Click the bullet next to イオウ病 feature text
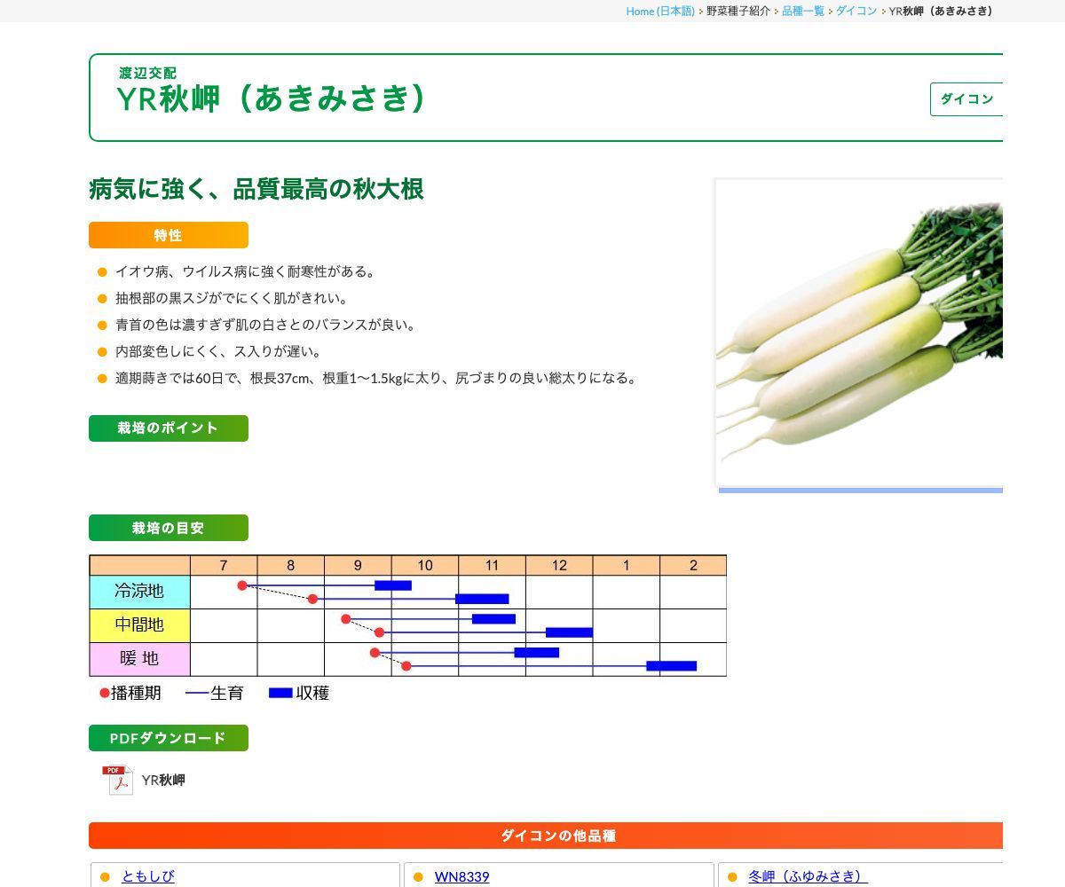This screenshot has width=1065, height=887. 100,271
